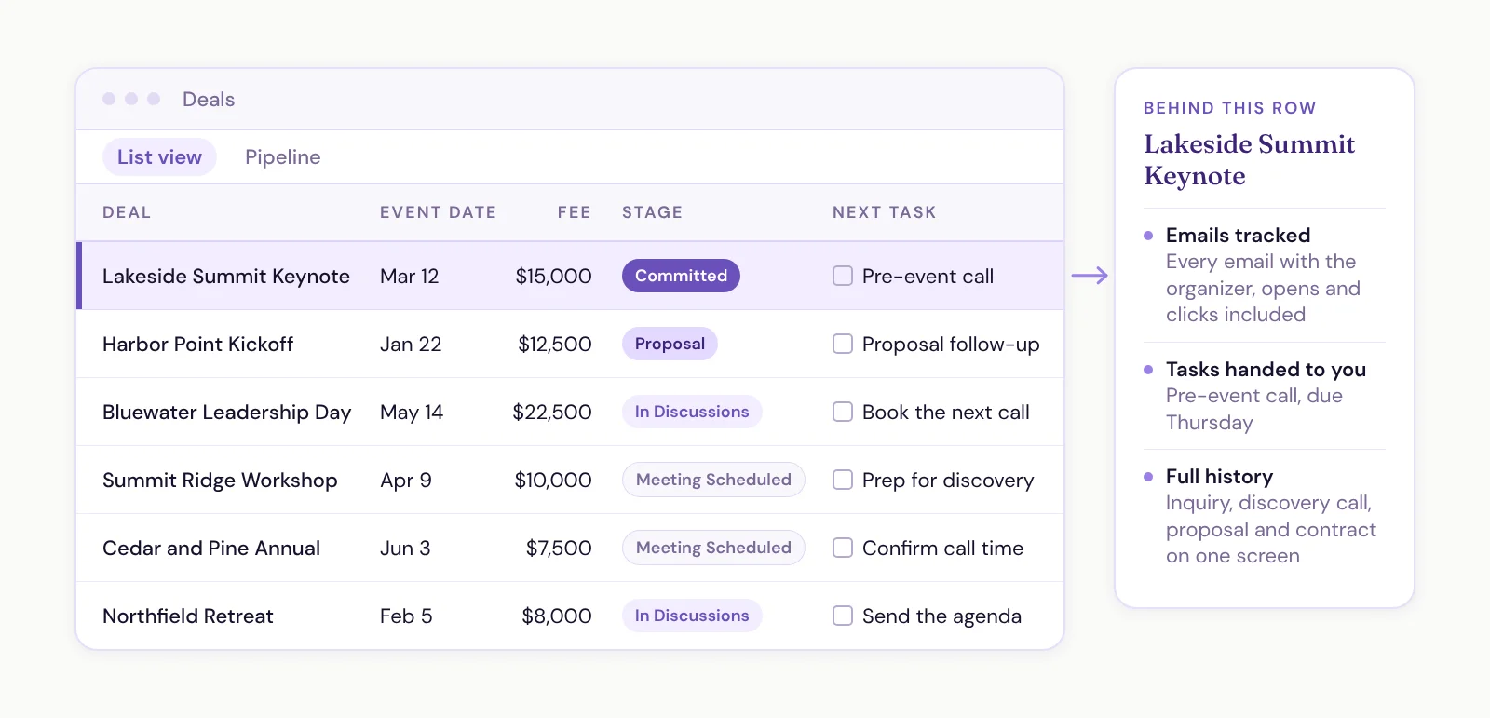The width and height of the screenshot is (1490, 718).
Task: Click the Mar 12 event date
Action: (x=409, y=277)
